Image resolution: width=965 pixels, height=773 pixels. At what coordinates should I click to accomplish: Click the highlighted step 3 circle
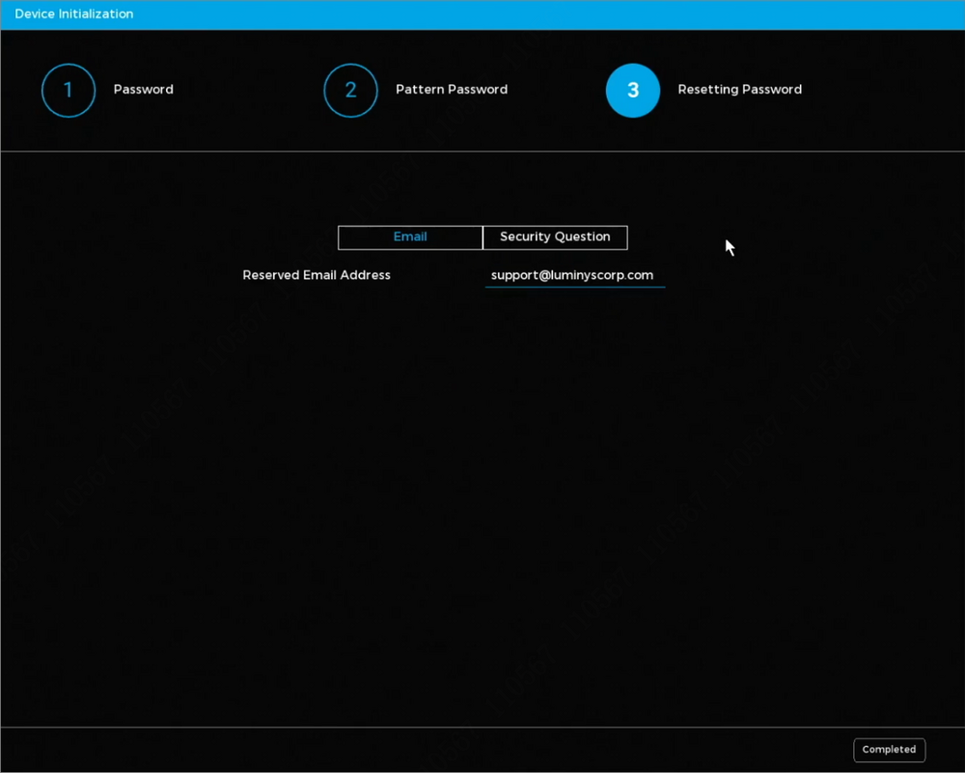pos(633,91)
